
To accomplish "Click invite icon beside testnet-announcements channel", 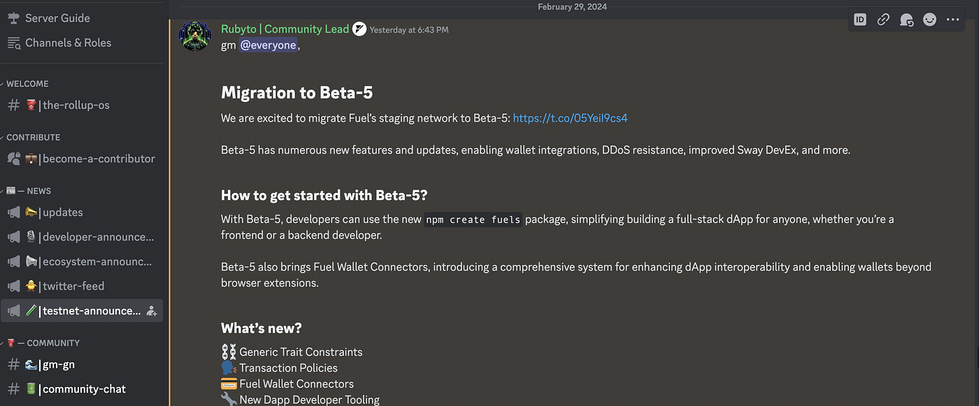I will tap(152, 311).
